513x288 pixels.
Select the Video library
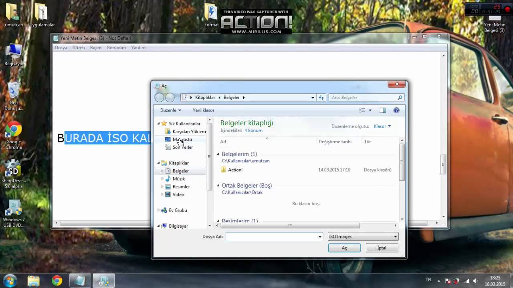click(x=178, y=195)
